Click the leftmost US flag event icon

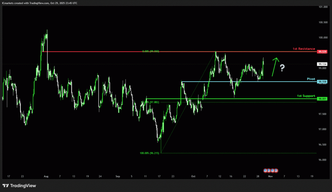(x=265, y=170)
